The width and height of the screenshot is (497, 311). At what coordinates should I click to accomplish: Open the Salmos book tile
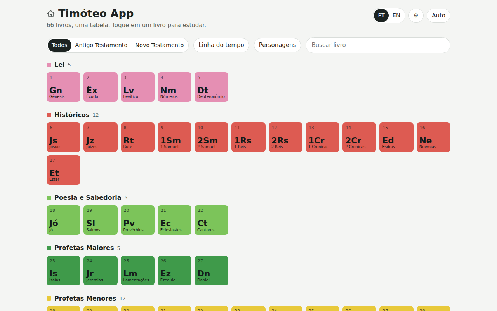tap(101, 220)
